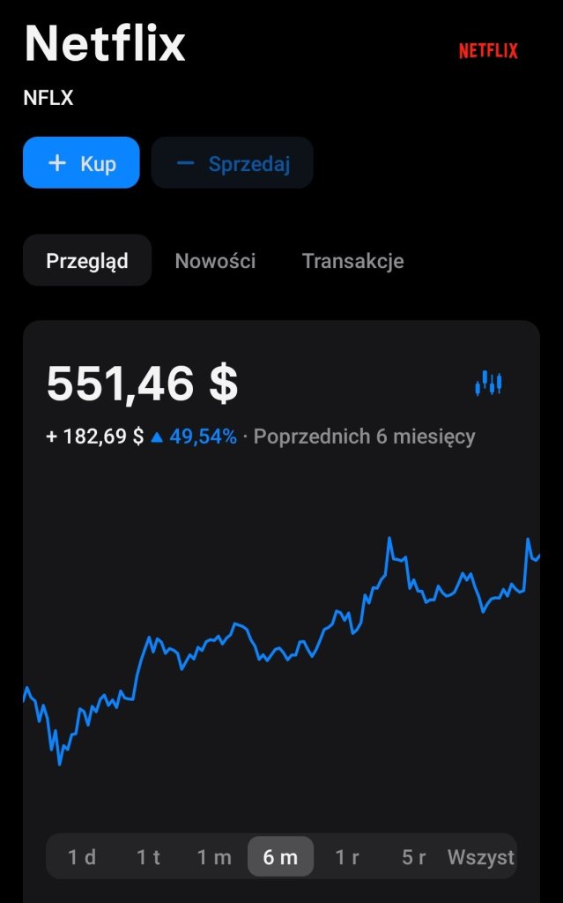The width and height of the screenshot is (563, 903).
Task: Select the 1 m time range
Action: pos(214,857)
